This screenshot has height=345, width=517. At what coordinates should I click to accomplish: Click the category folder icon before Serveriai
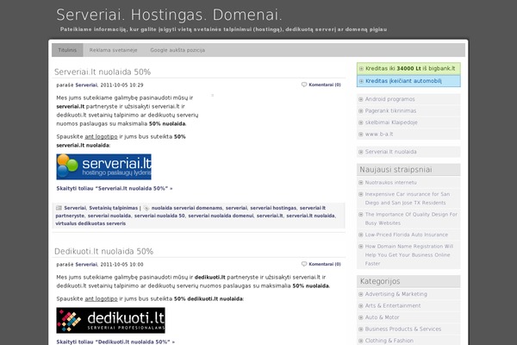[x=59, y=208]
